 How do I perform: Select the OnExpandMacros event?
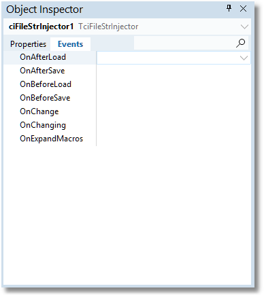(51, 139)
